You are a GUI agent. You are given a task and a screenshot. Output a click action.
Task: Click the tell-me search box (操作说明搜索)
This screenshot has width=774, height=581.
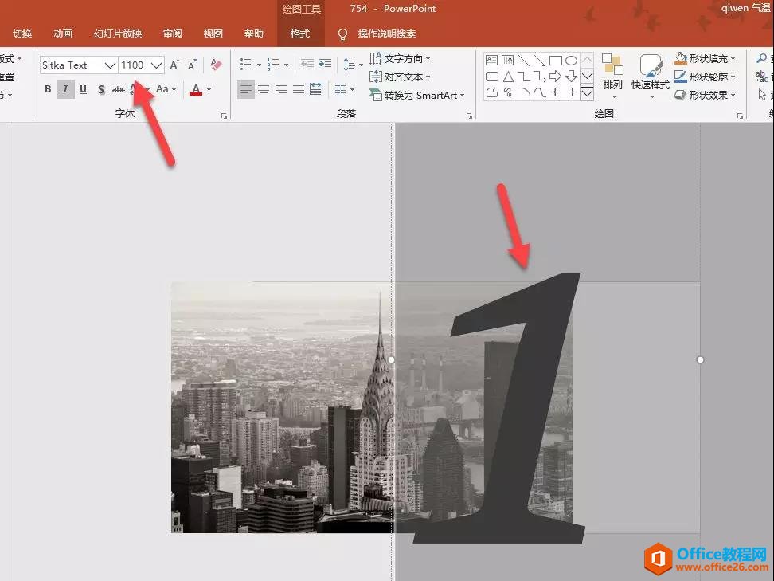point(386,34)
